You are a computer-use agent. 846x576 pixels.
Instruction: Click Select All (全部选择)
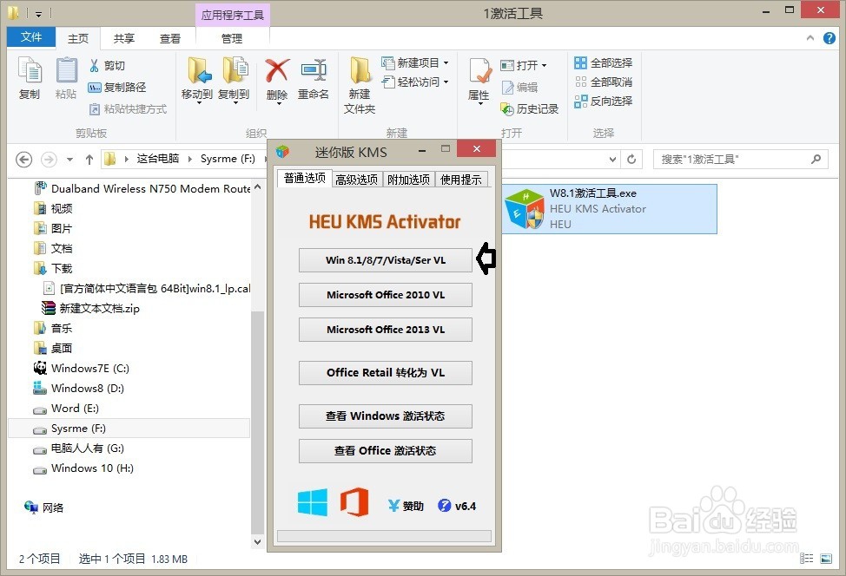(x=603, y=63)
